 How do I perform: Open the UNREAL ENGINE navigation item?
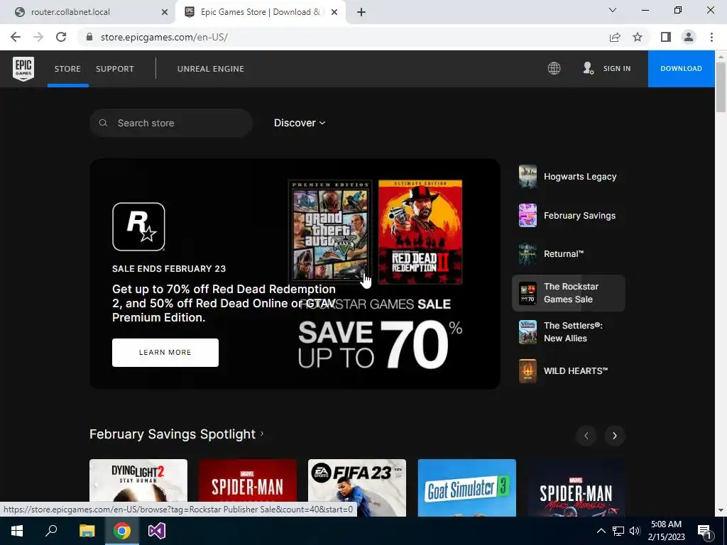(210, 69)
